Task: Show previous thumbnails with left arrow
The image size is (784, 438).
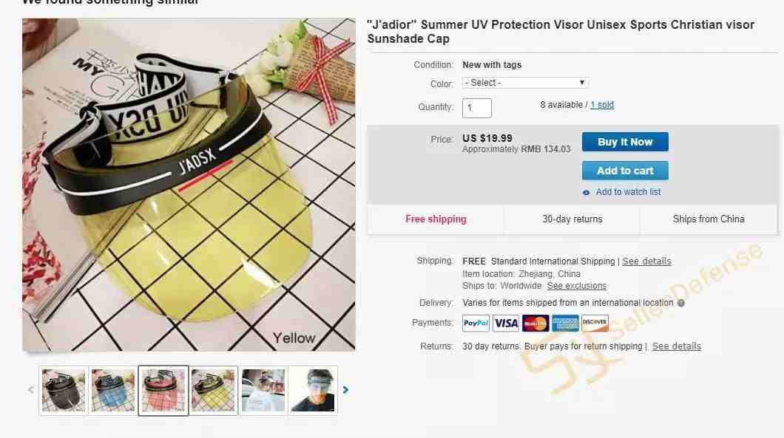Action: tap(31, 389)
